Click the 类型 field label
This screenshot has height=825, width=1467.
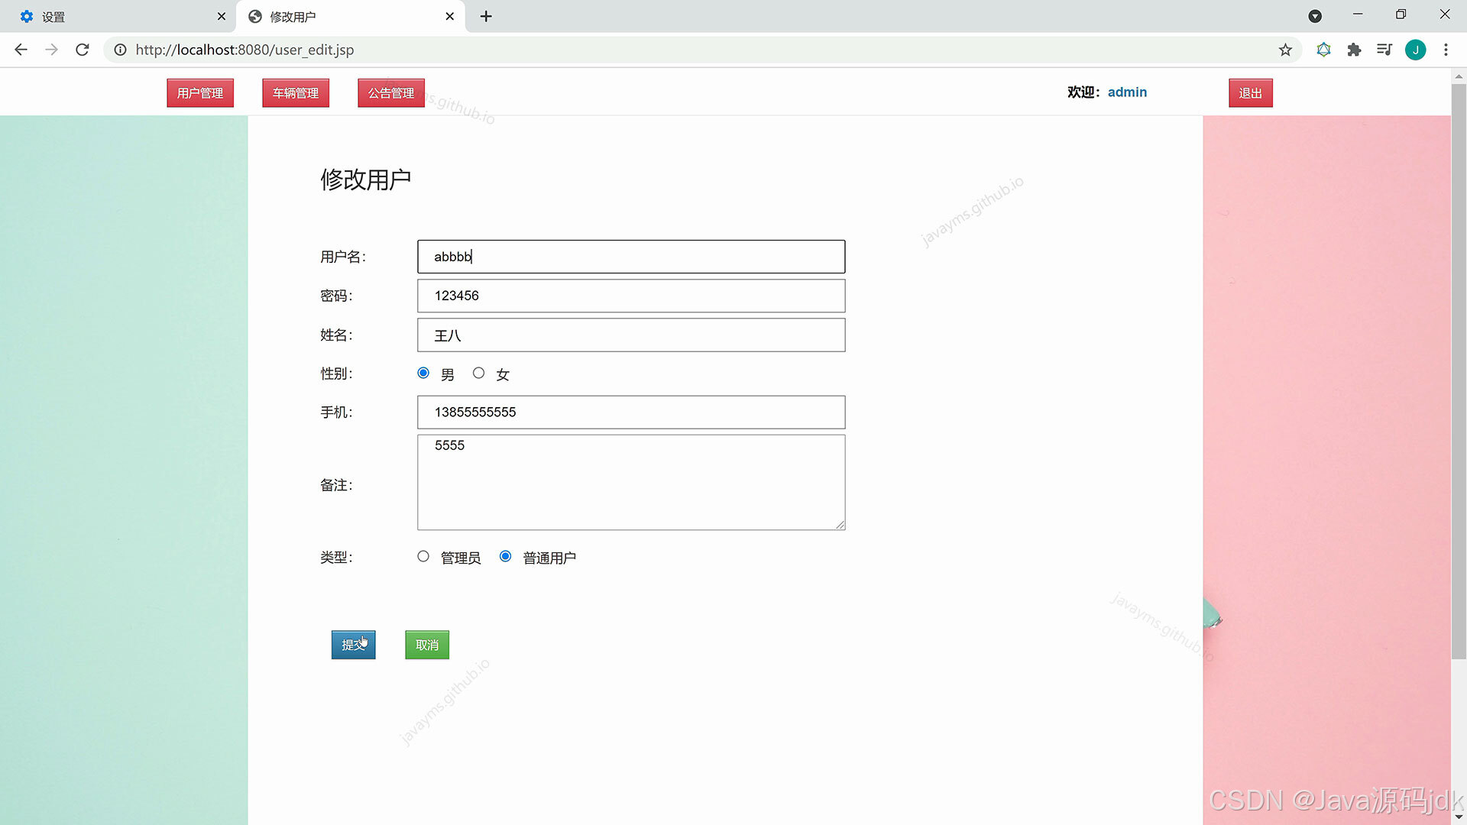336,558
